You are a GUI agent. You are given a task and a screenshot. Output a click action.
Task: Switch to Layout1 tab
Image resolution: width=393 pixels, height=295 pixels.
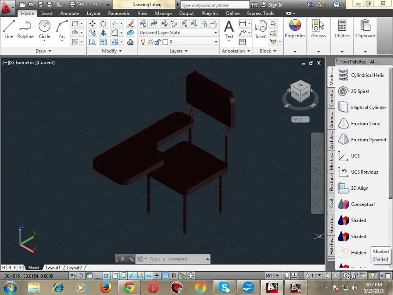pos(53,268)
